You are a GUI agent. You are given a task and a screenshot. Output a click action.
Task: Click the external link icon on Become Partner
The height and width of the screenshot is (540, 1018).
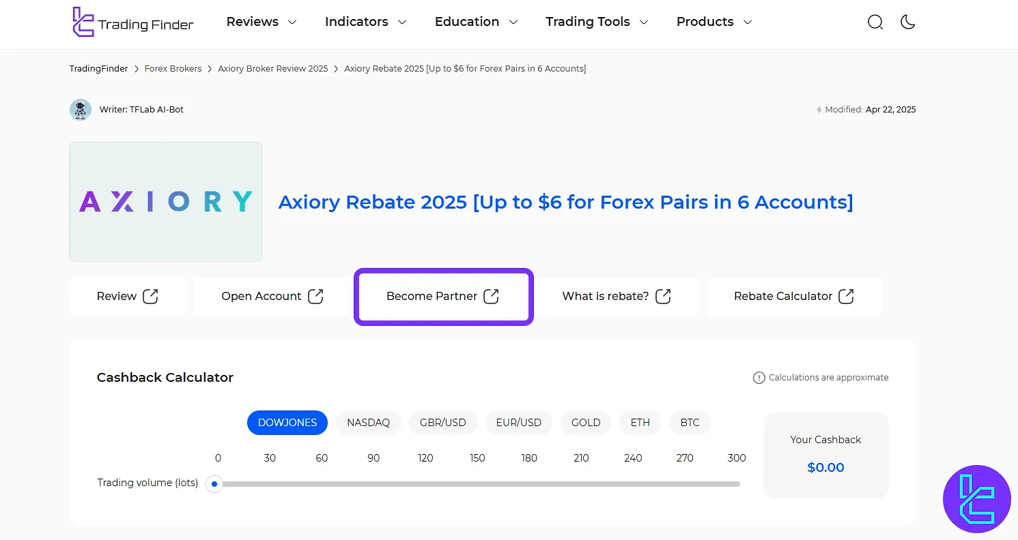point(491,297)
